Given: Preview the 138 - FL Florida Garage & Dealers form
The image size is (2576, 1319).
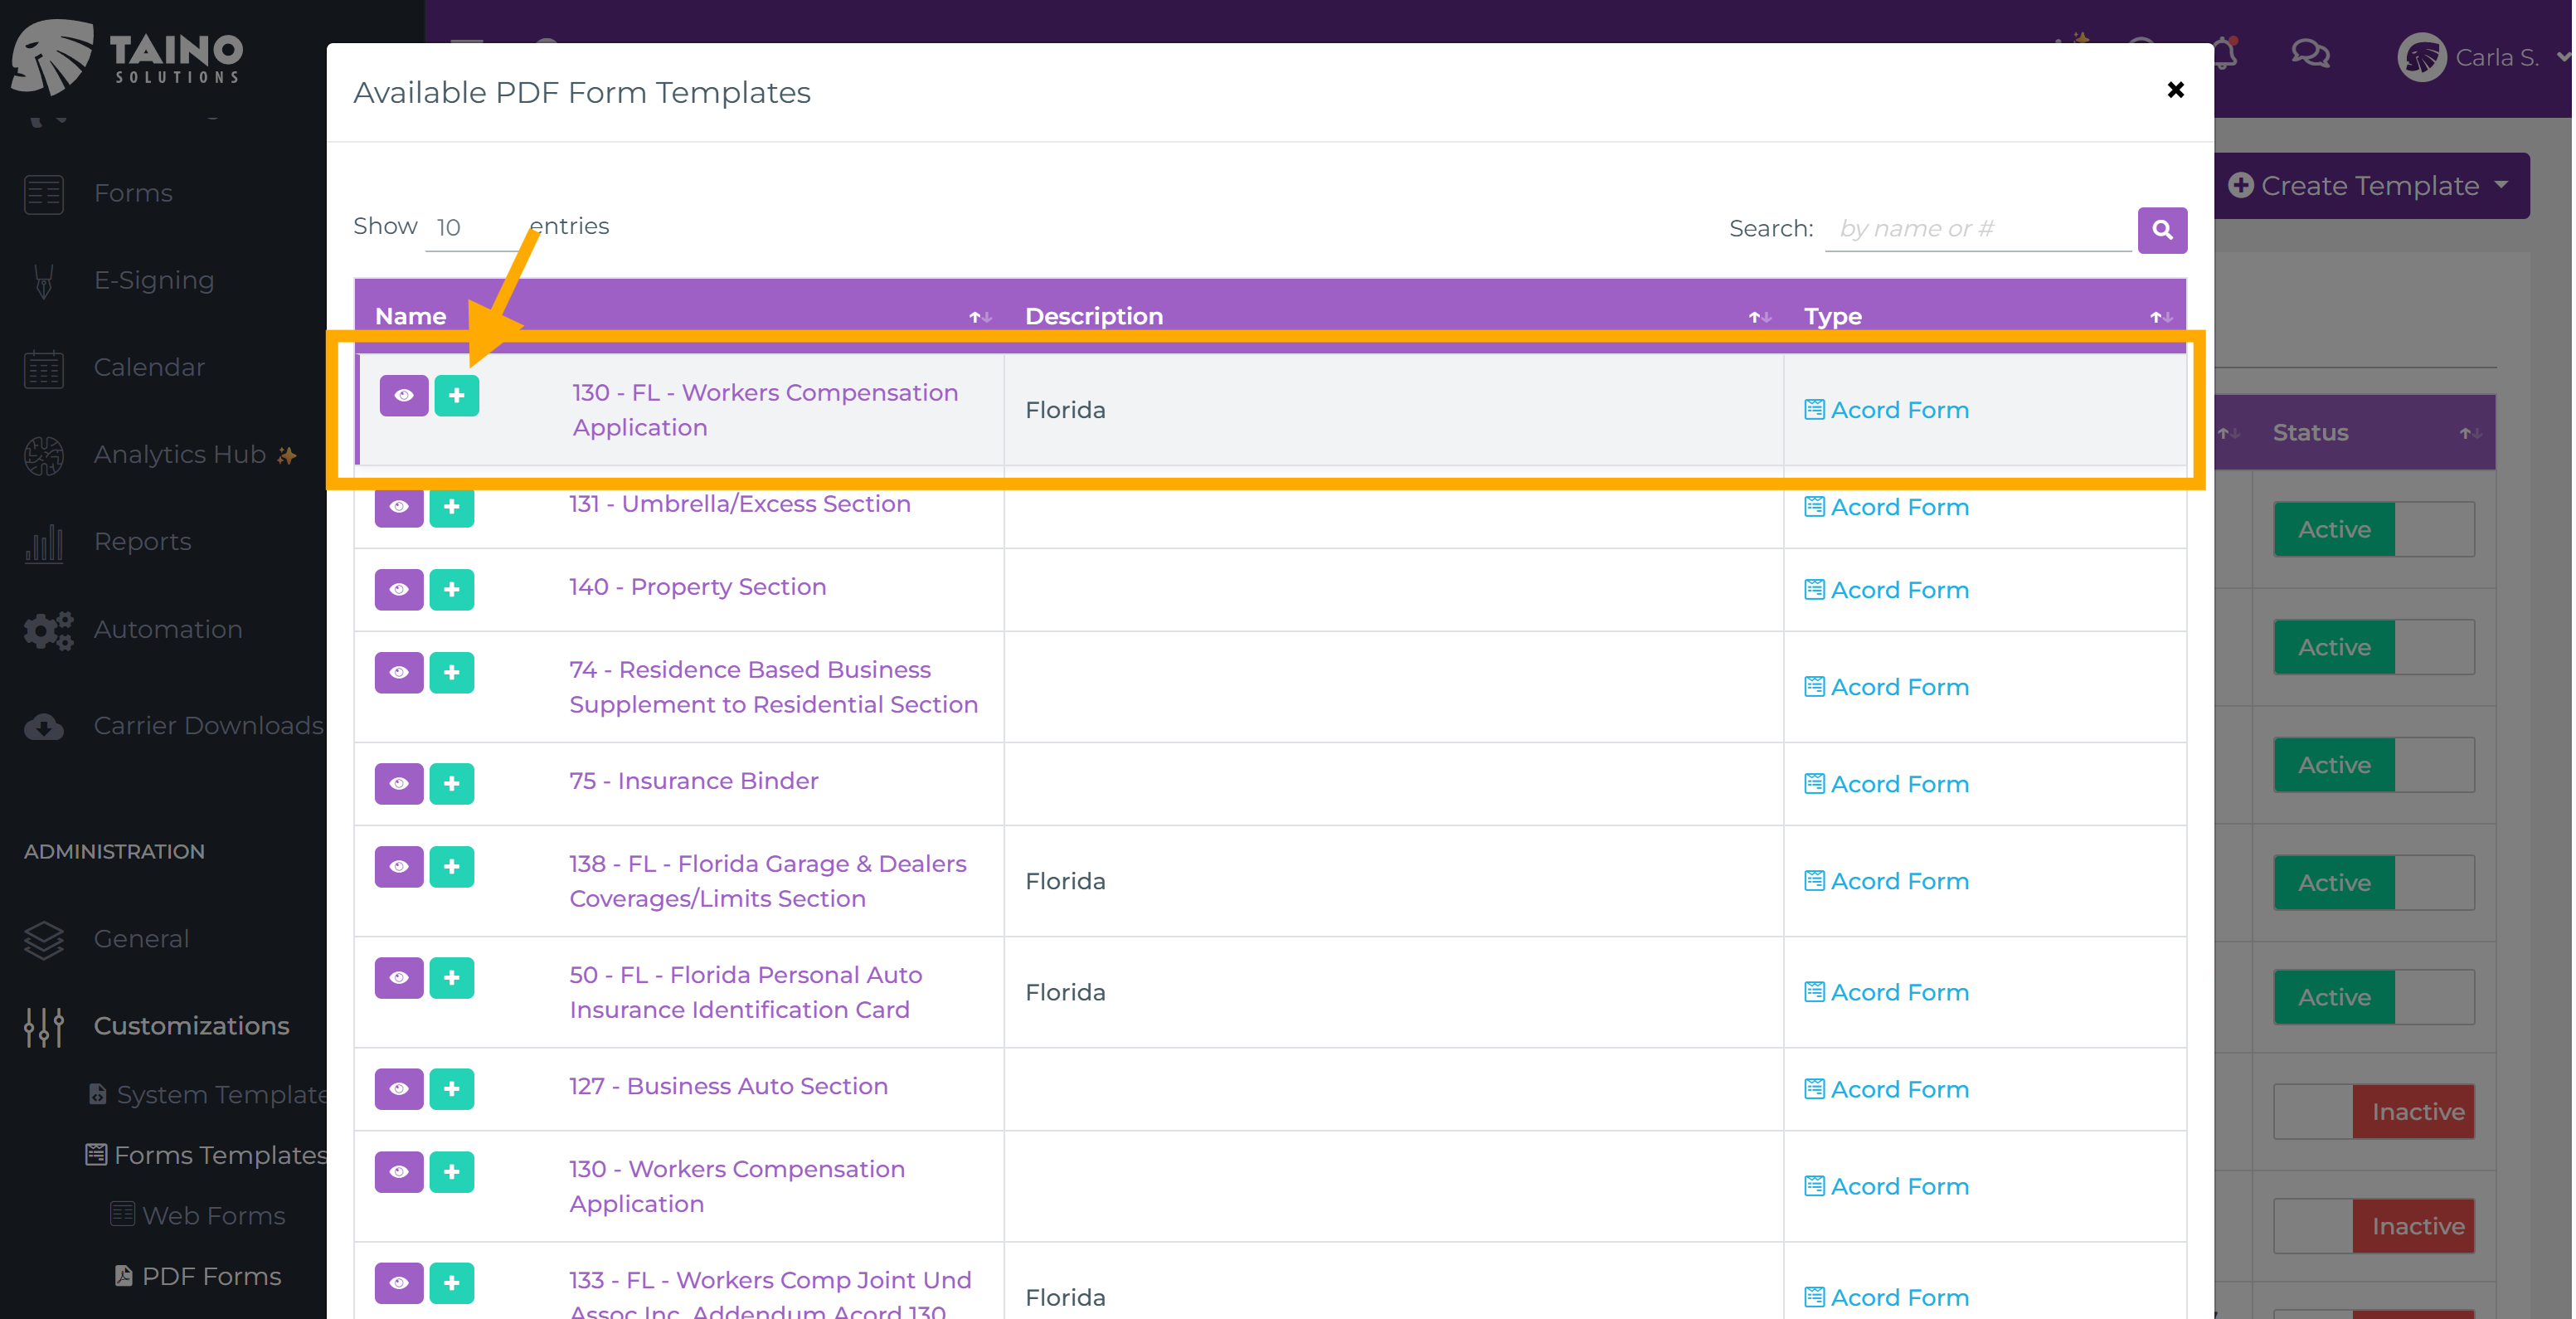Looking at the screenshot, I should click(398, 866).
